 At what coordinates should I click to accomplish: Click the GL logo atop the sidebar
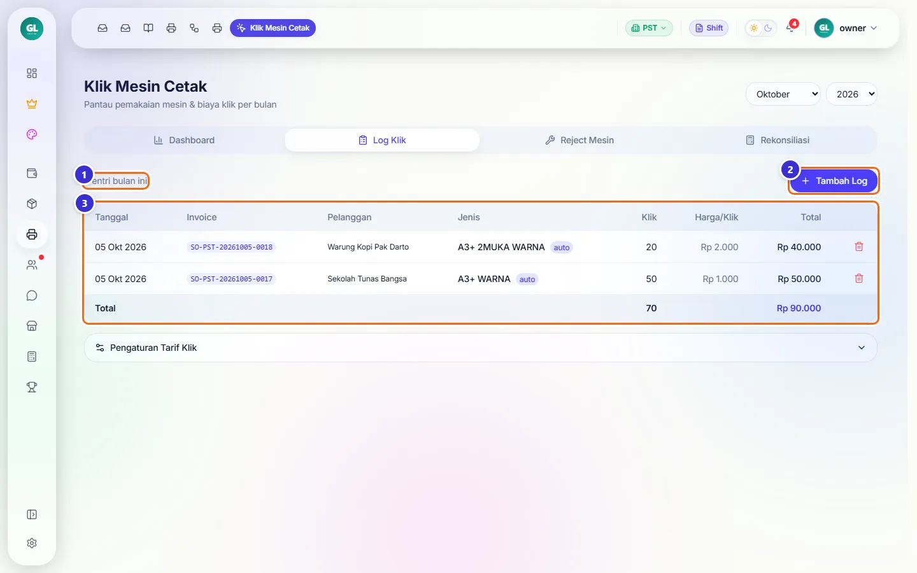(32, 28)
